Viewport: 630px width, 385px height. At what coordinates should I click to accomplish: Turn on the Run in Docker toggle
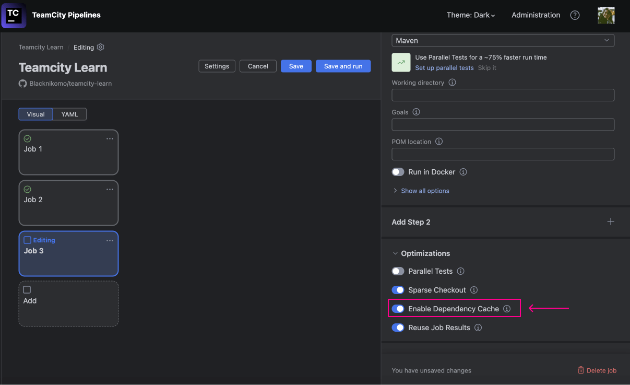pos(398,172)
